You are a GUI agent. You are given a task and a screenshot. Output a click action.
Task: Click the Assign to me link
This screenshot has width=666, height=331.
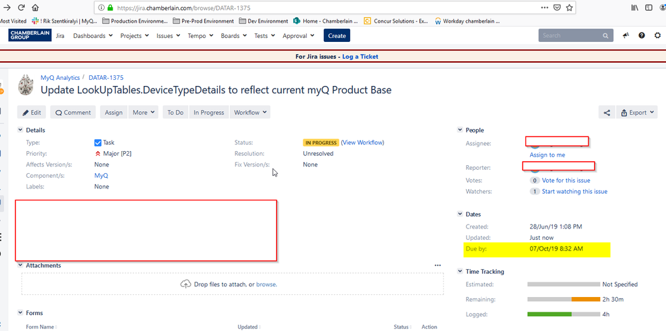[547, 155]
